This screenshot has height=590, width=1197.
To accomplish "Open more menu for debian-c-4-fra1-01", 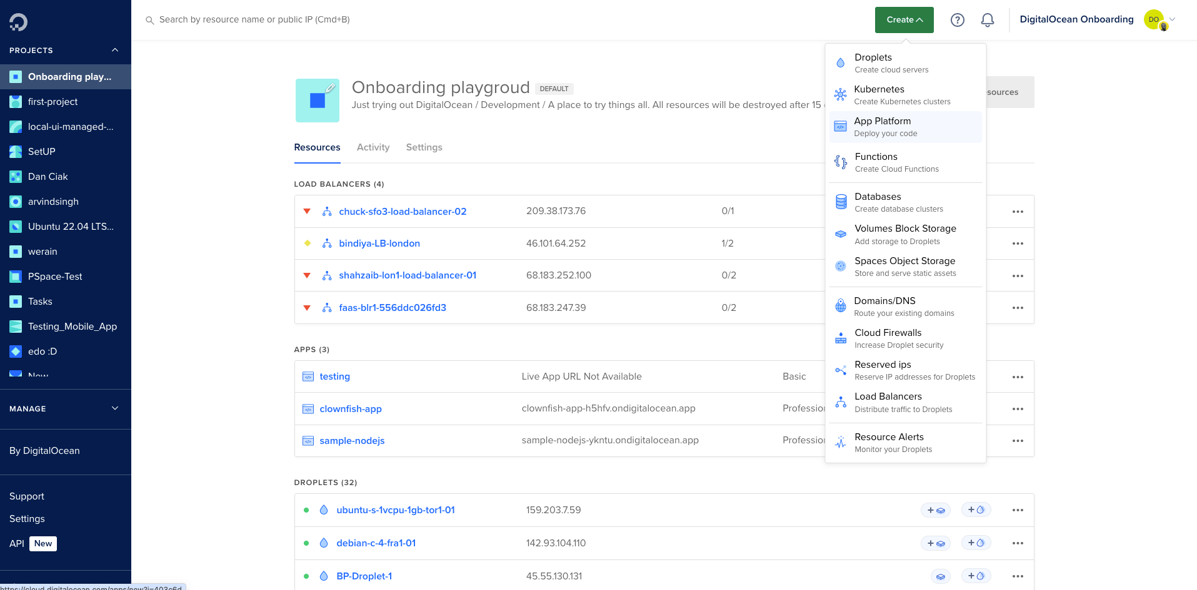I will coord(1018,543).
